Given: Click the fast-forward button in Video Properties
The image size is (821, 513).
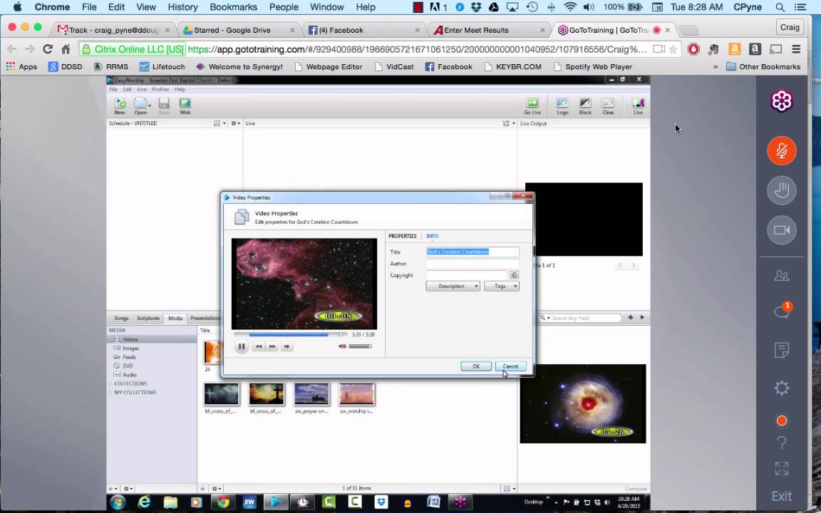Looking at the screenshot, I should click(272, 346).
